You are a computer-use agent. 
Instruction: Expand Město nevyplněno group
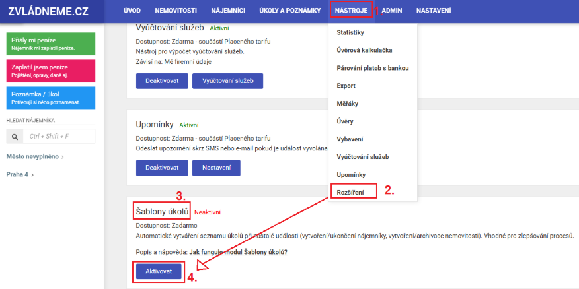pos(35,156)
